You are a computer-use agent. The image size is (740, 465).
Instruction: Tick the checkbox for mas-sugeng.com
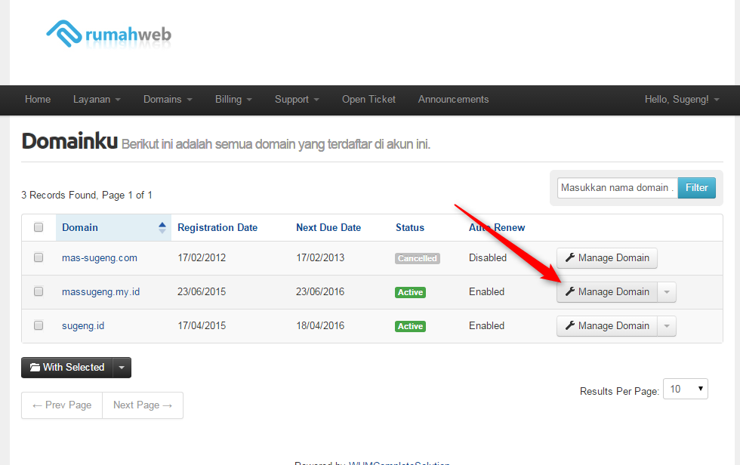pos(39,257)
